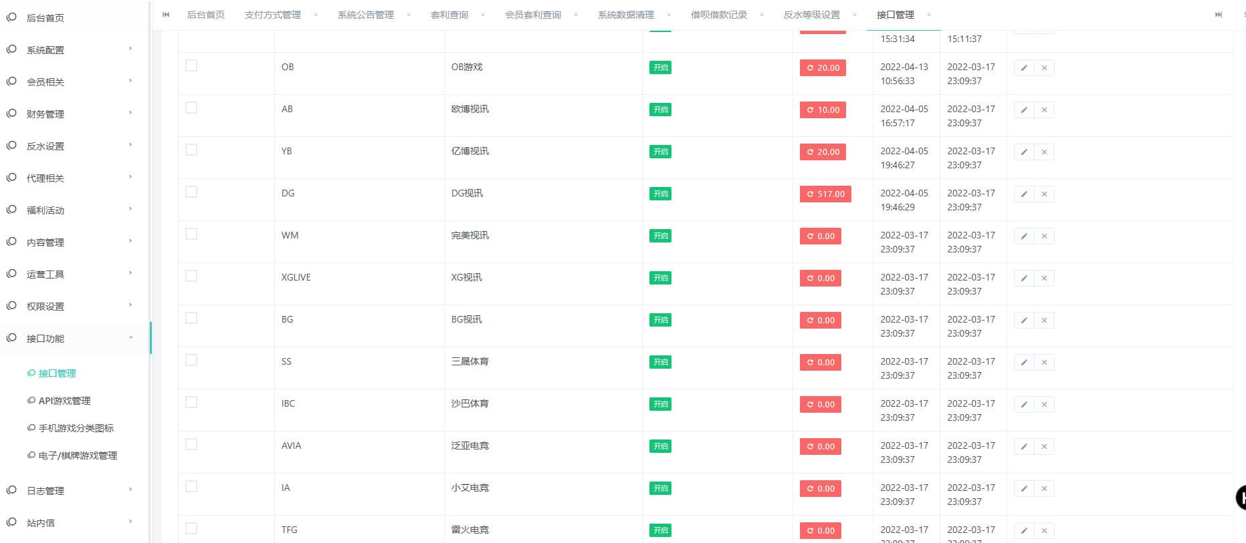Expand the 财务管理 sidebar menu
Screen dimensions: 1246x543
coord(74,114)
